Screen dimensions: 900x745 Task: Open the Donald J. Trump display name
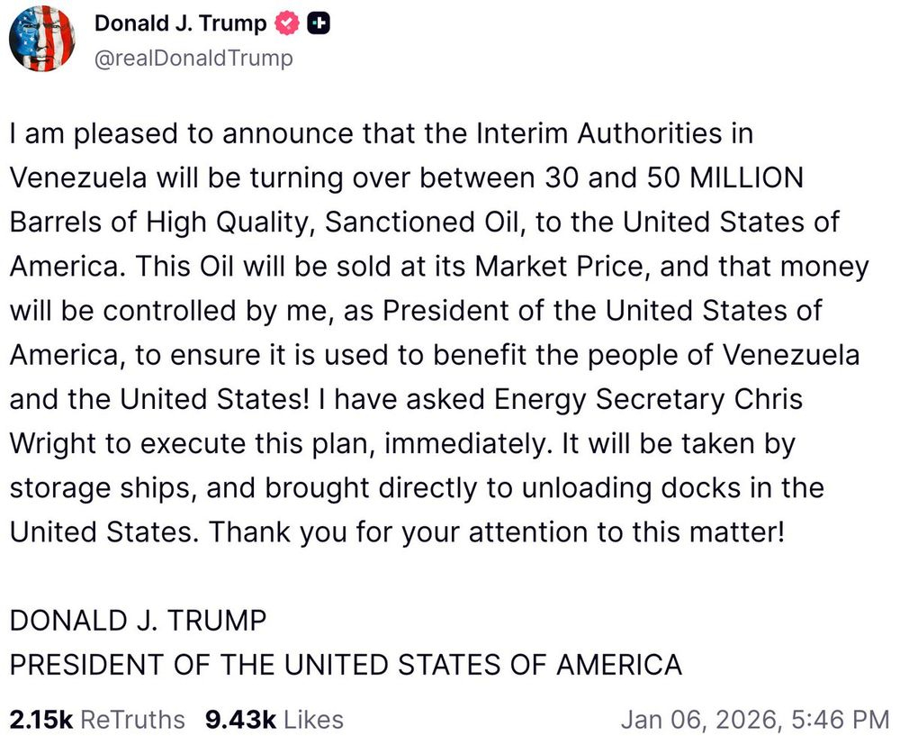180,24
